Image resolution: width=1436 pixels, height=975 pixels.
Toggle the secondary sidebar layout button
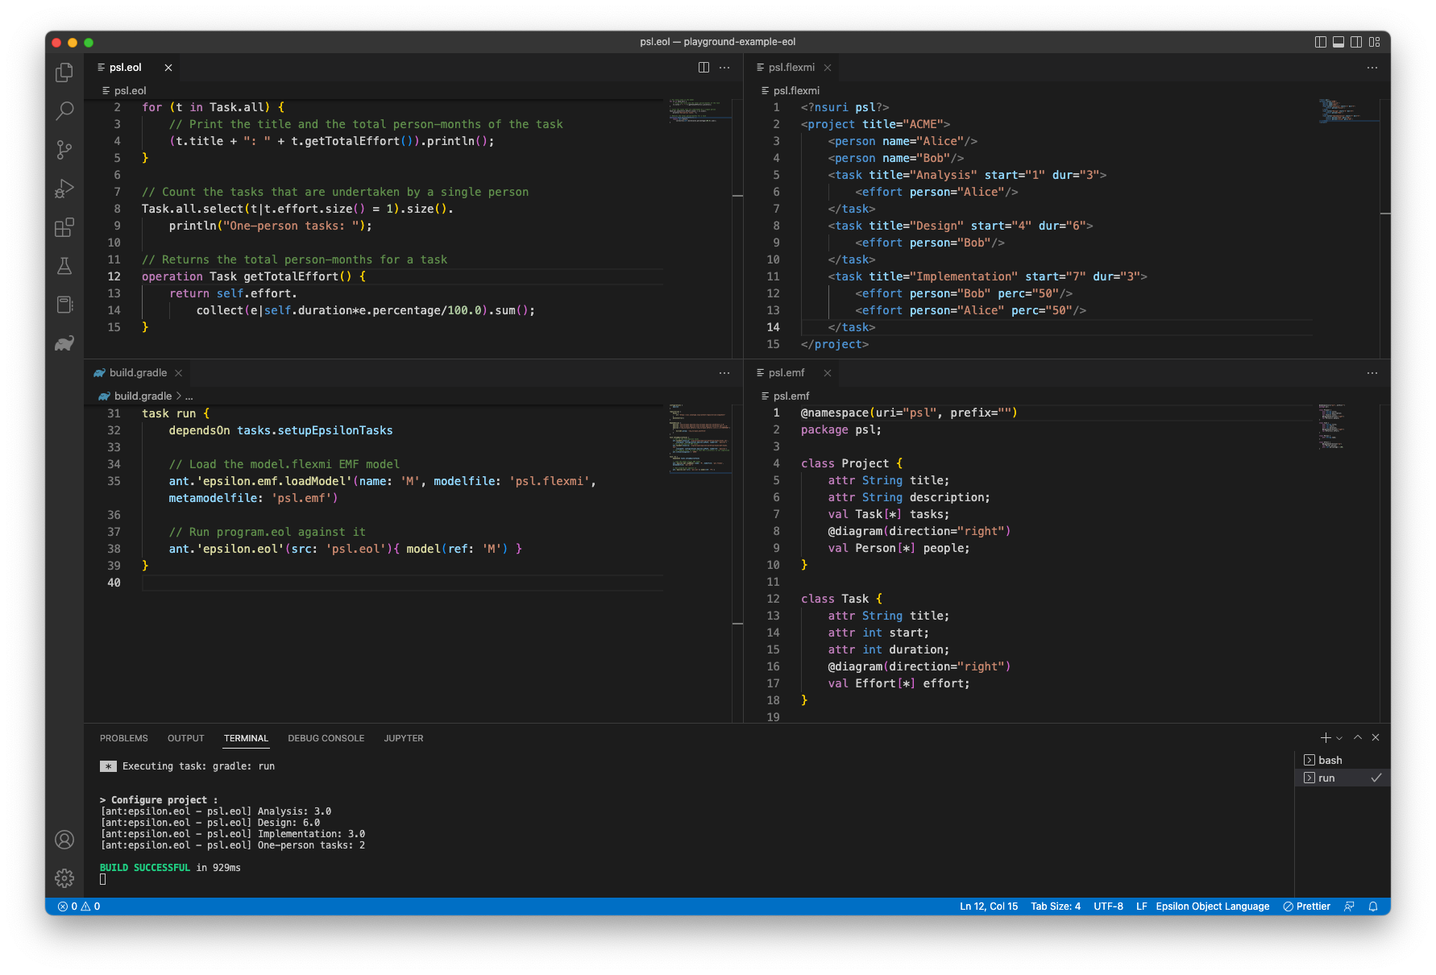1356,42
